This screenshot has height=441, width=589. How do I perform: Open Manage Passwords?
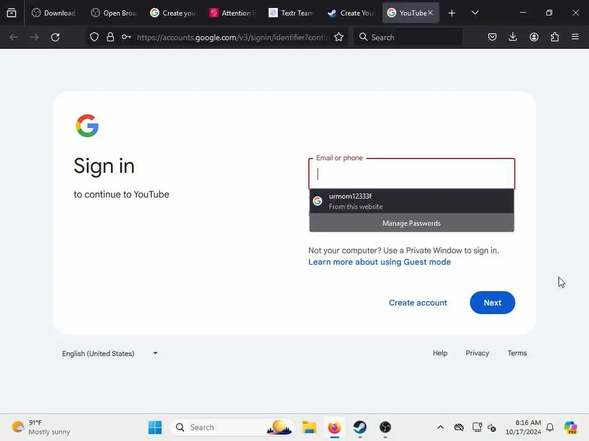(x=412, y=223)
